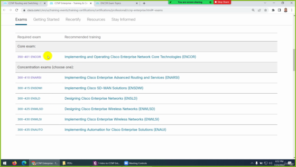Open the 300-415 ENSDWI exam link
This screenshot has width=296, height=167.
point(30,88)
